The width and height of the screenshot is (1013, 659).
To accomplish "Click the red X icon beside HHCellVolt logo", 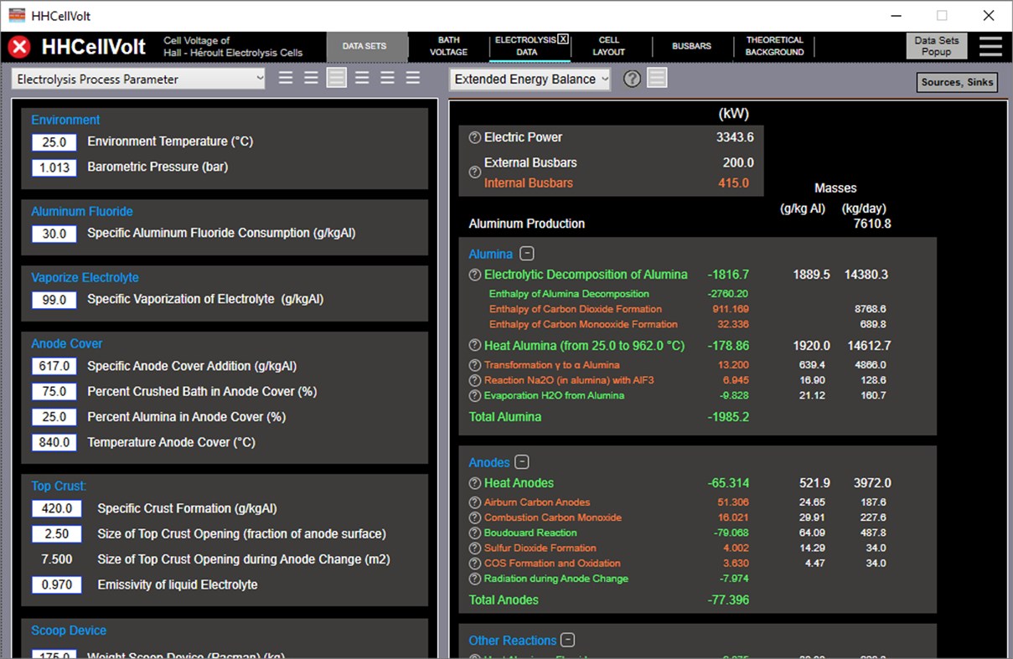I will tap(19, 47).
